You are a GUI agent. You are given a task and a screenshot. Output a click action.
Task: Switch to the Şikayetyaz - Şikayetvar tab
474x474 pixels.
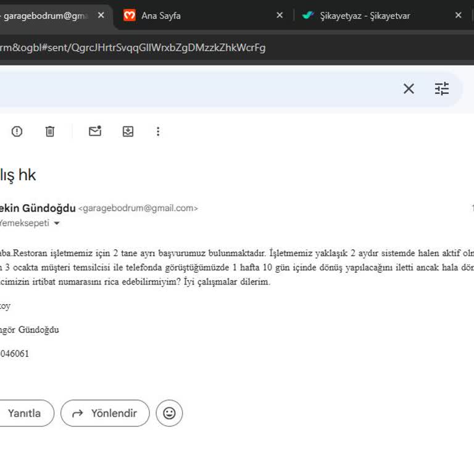365,15
